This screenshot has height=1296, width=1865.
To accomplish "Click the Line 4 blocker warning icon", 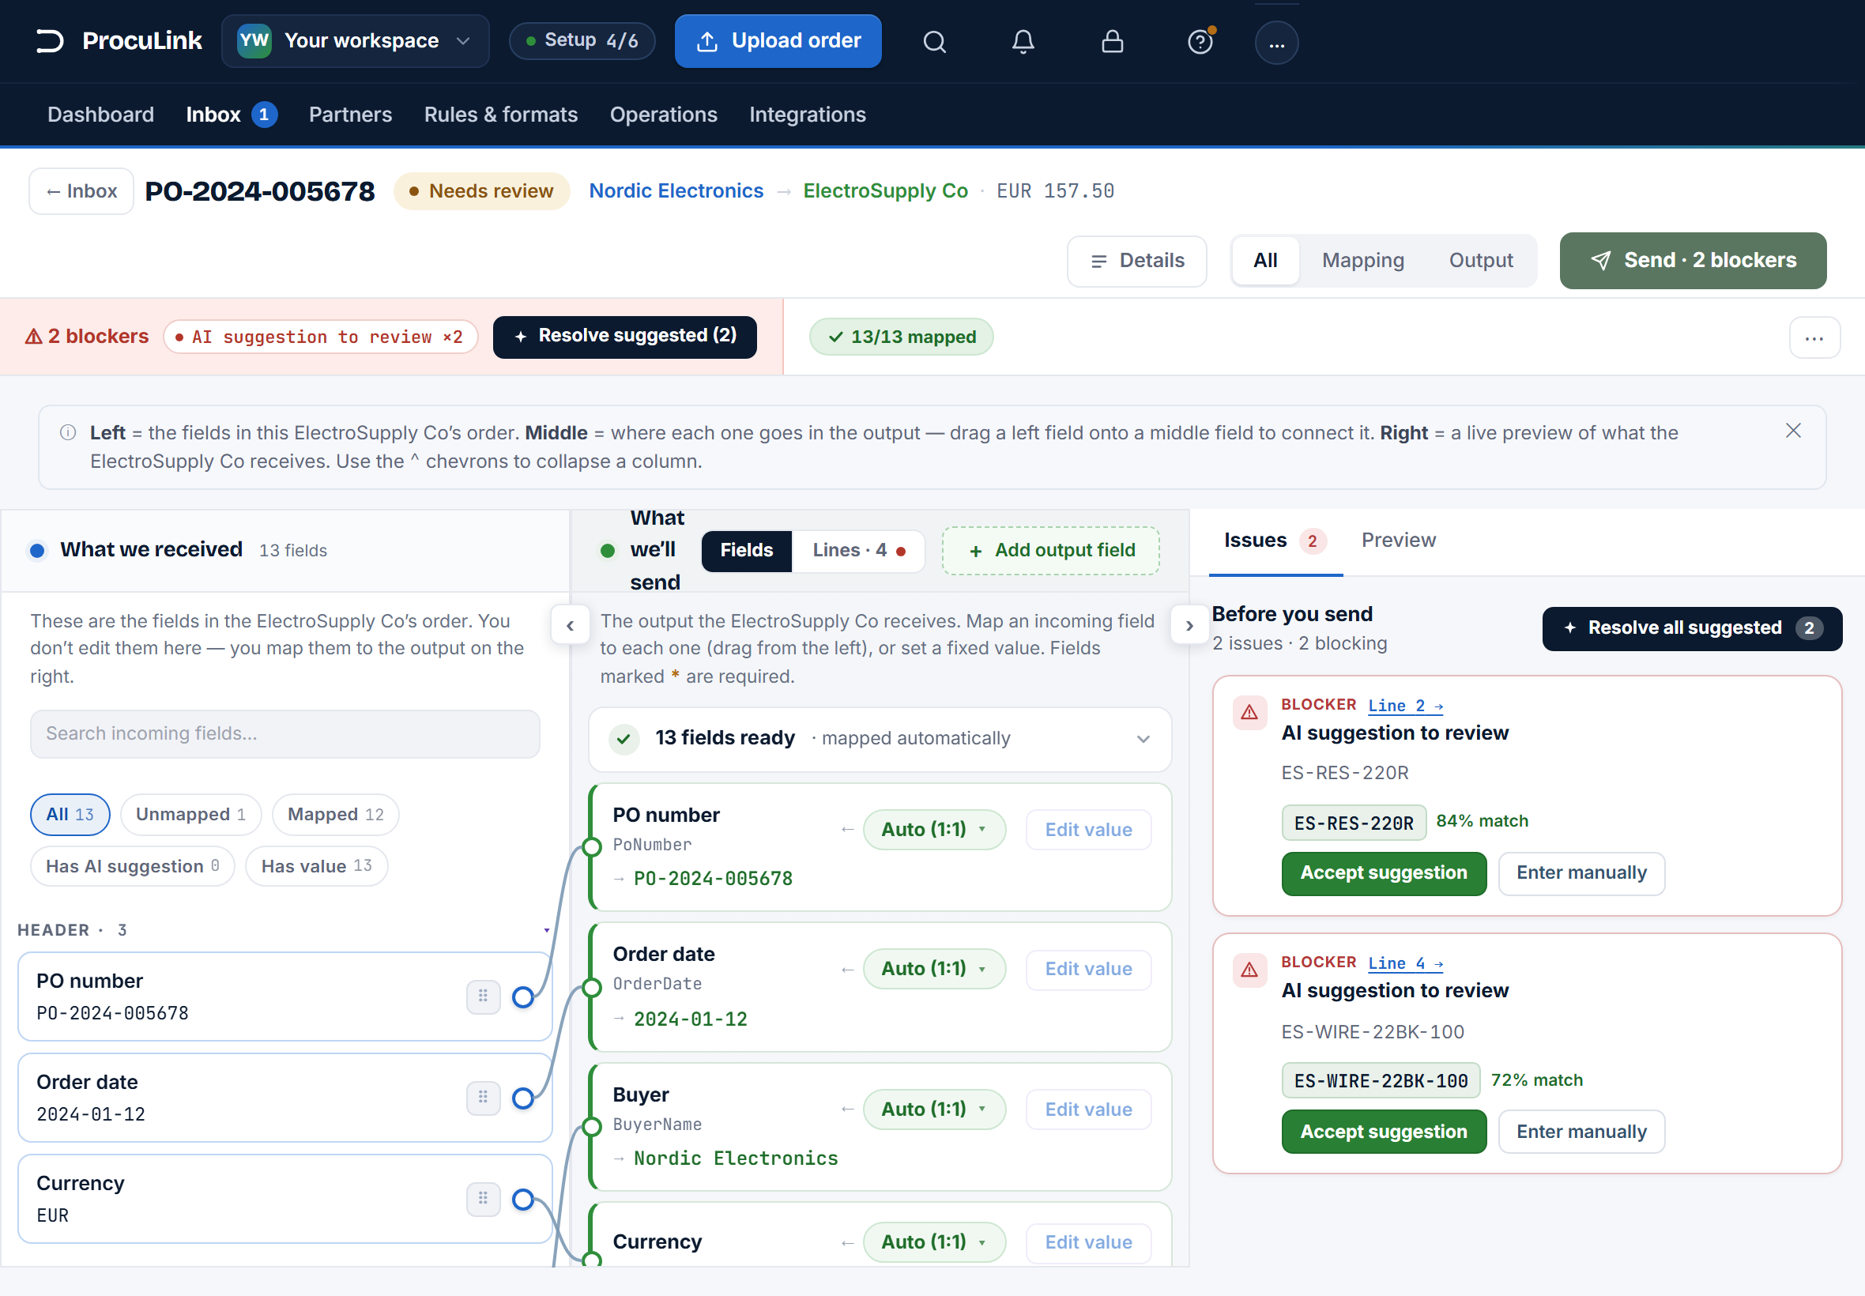I will click(1249, 970).
